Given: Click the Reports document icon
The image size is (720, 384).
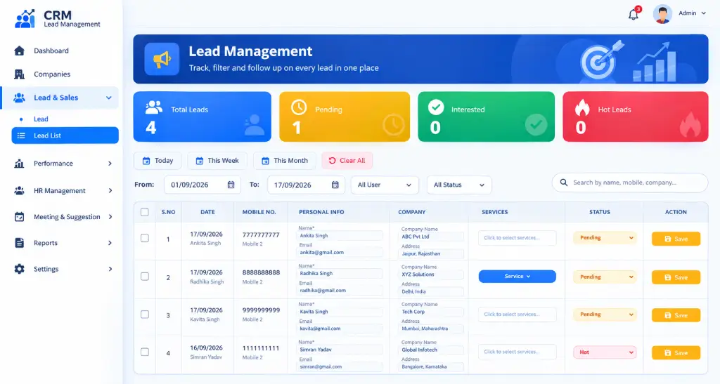Looking at the screenshot, I should [x=19, y=243].
